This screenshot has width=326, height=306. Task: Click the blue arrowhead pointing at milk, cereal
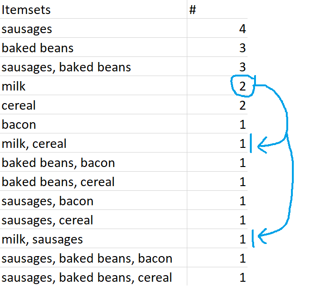(262, 145)
